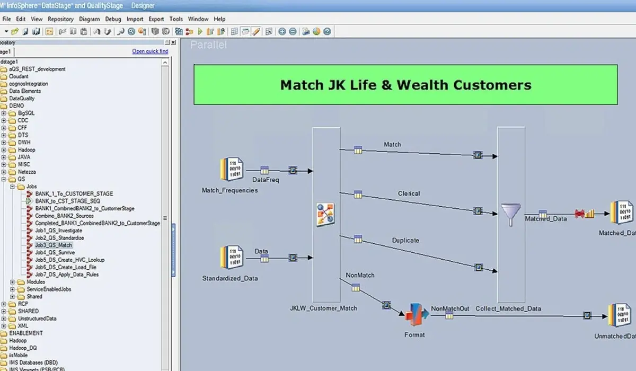This screenshot has width=636, height=371.
Task: Select the aQS_REST_development folder
Action: point(37,69)
